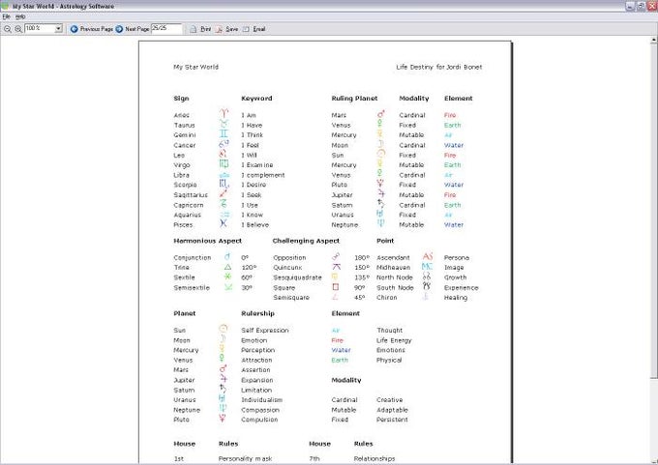Click the 'Persistent' modality meaning
Viewport: 658px width, 465px height.
(392, 420)
